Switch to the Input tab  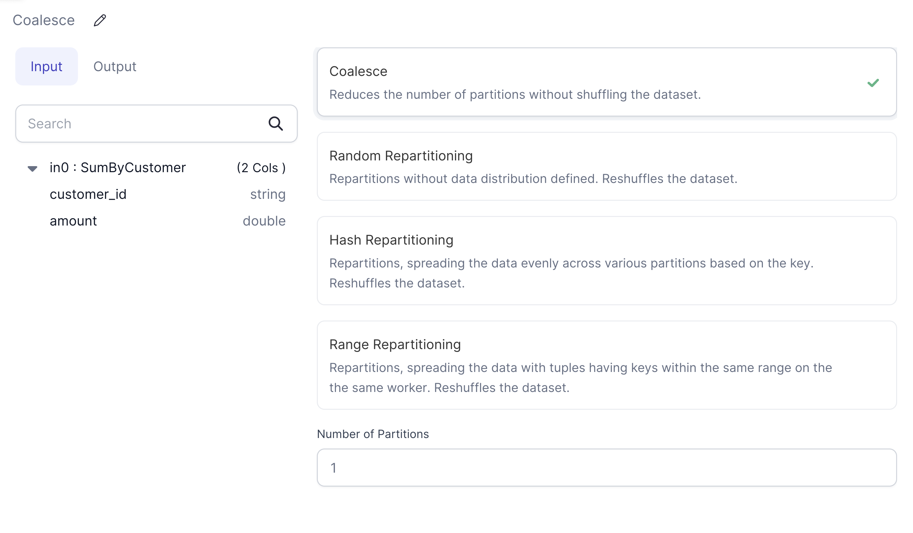pyautogui.click(x=46, y=67)
